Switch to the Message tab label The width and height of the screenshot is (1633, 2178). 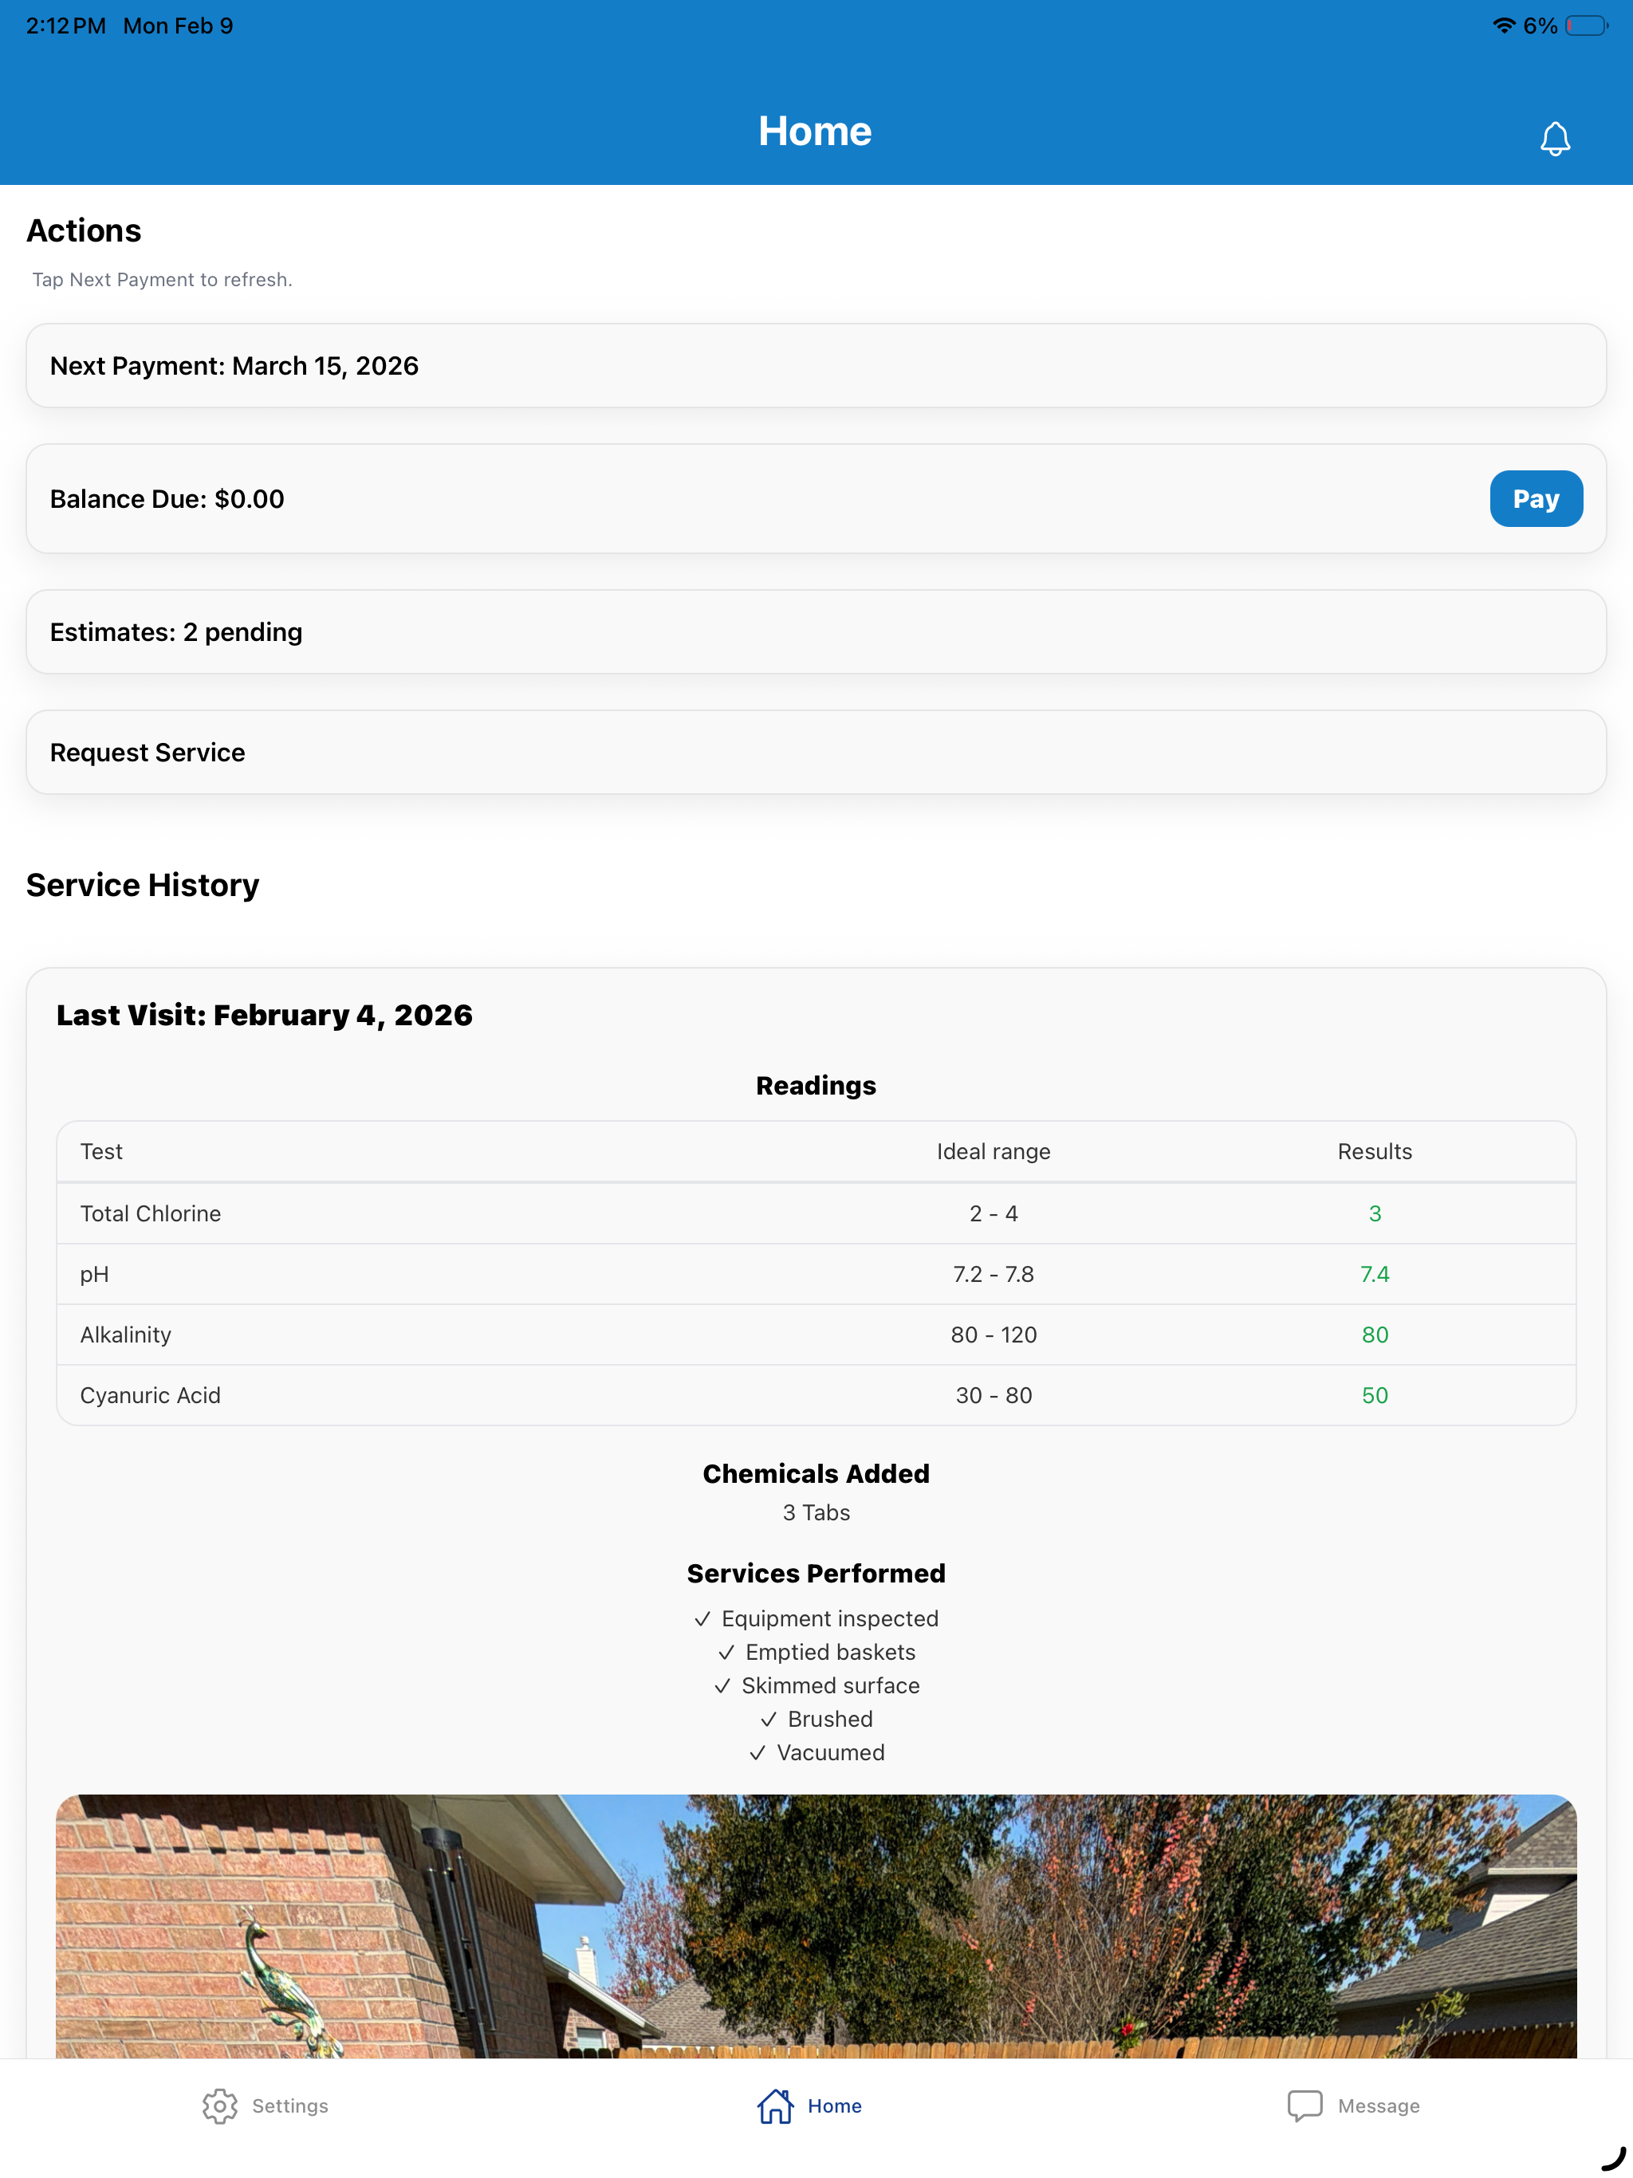pyautogui.click(x=1378, y=2106)
